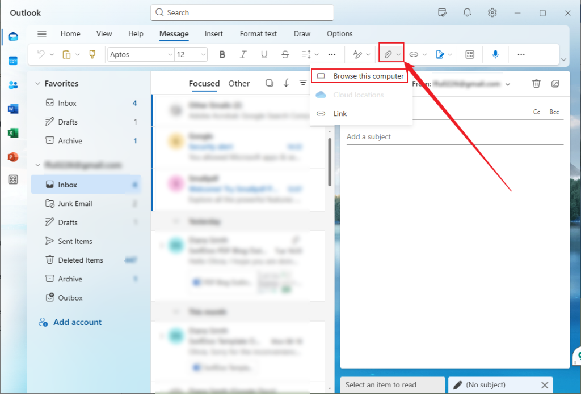Open the attach file dropdown arrow
Viewport: 581px width, 394px height.
coord(398,54)
